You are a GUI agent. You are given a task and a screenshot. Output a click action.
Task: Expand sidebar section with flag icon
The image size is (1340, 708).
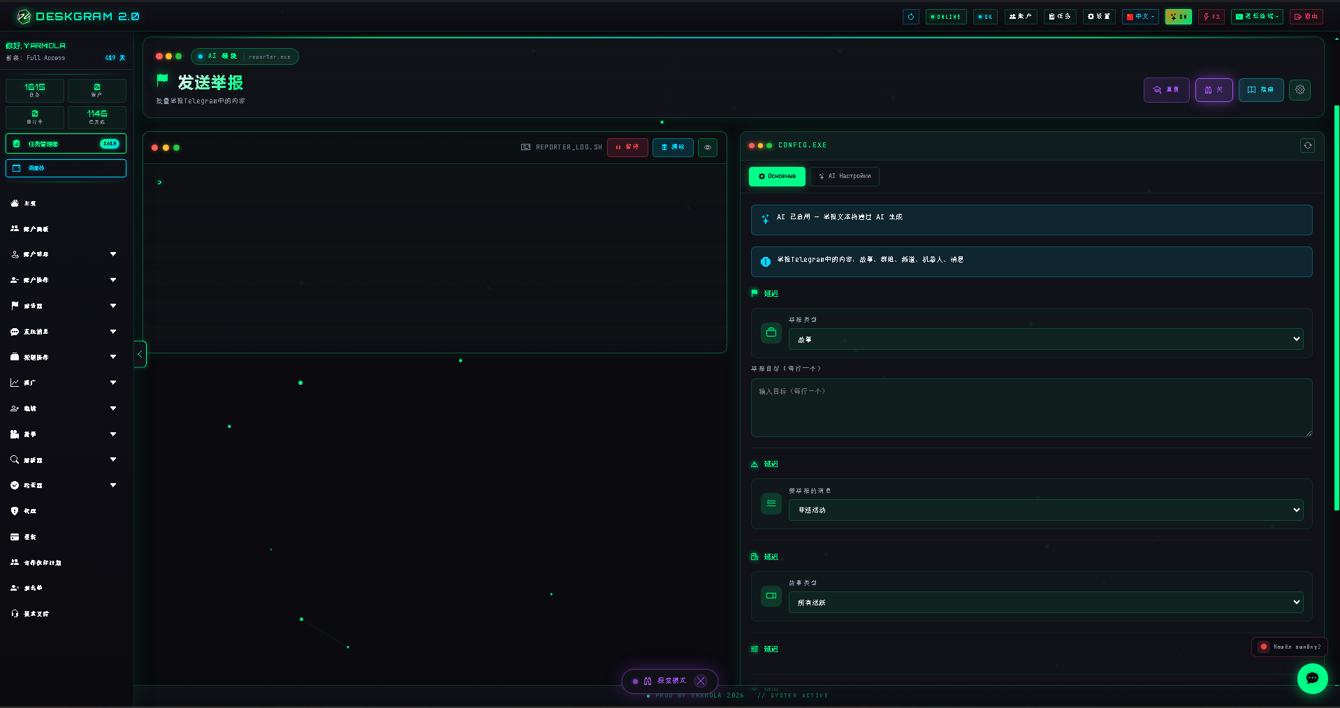point(64,306)
